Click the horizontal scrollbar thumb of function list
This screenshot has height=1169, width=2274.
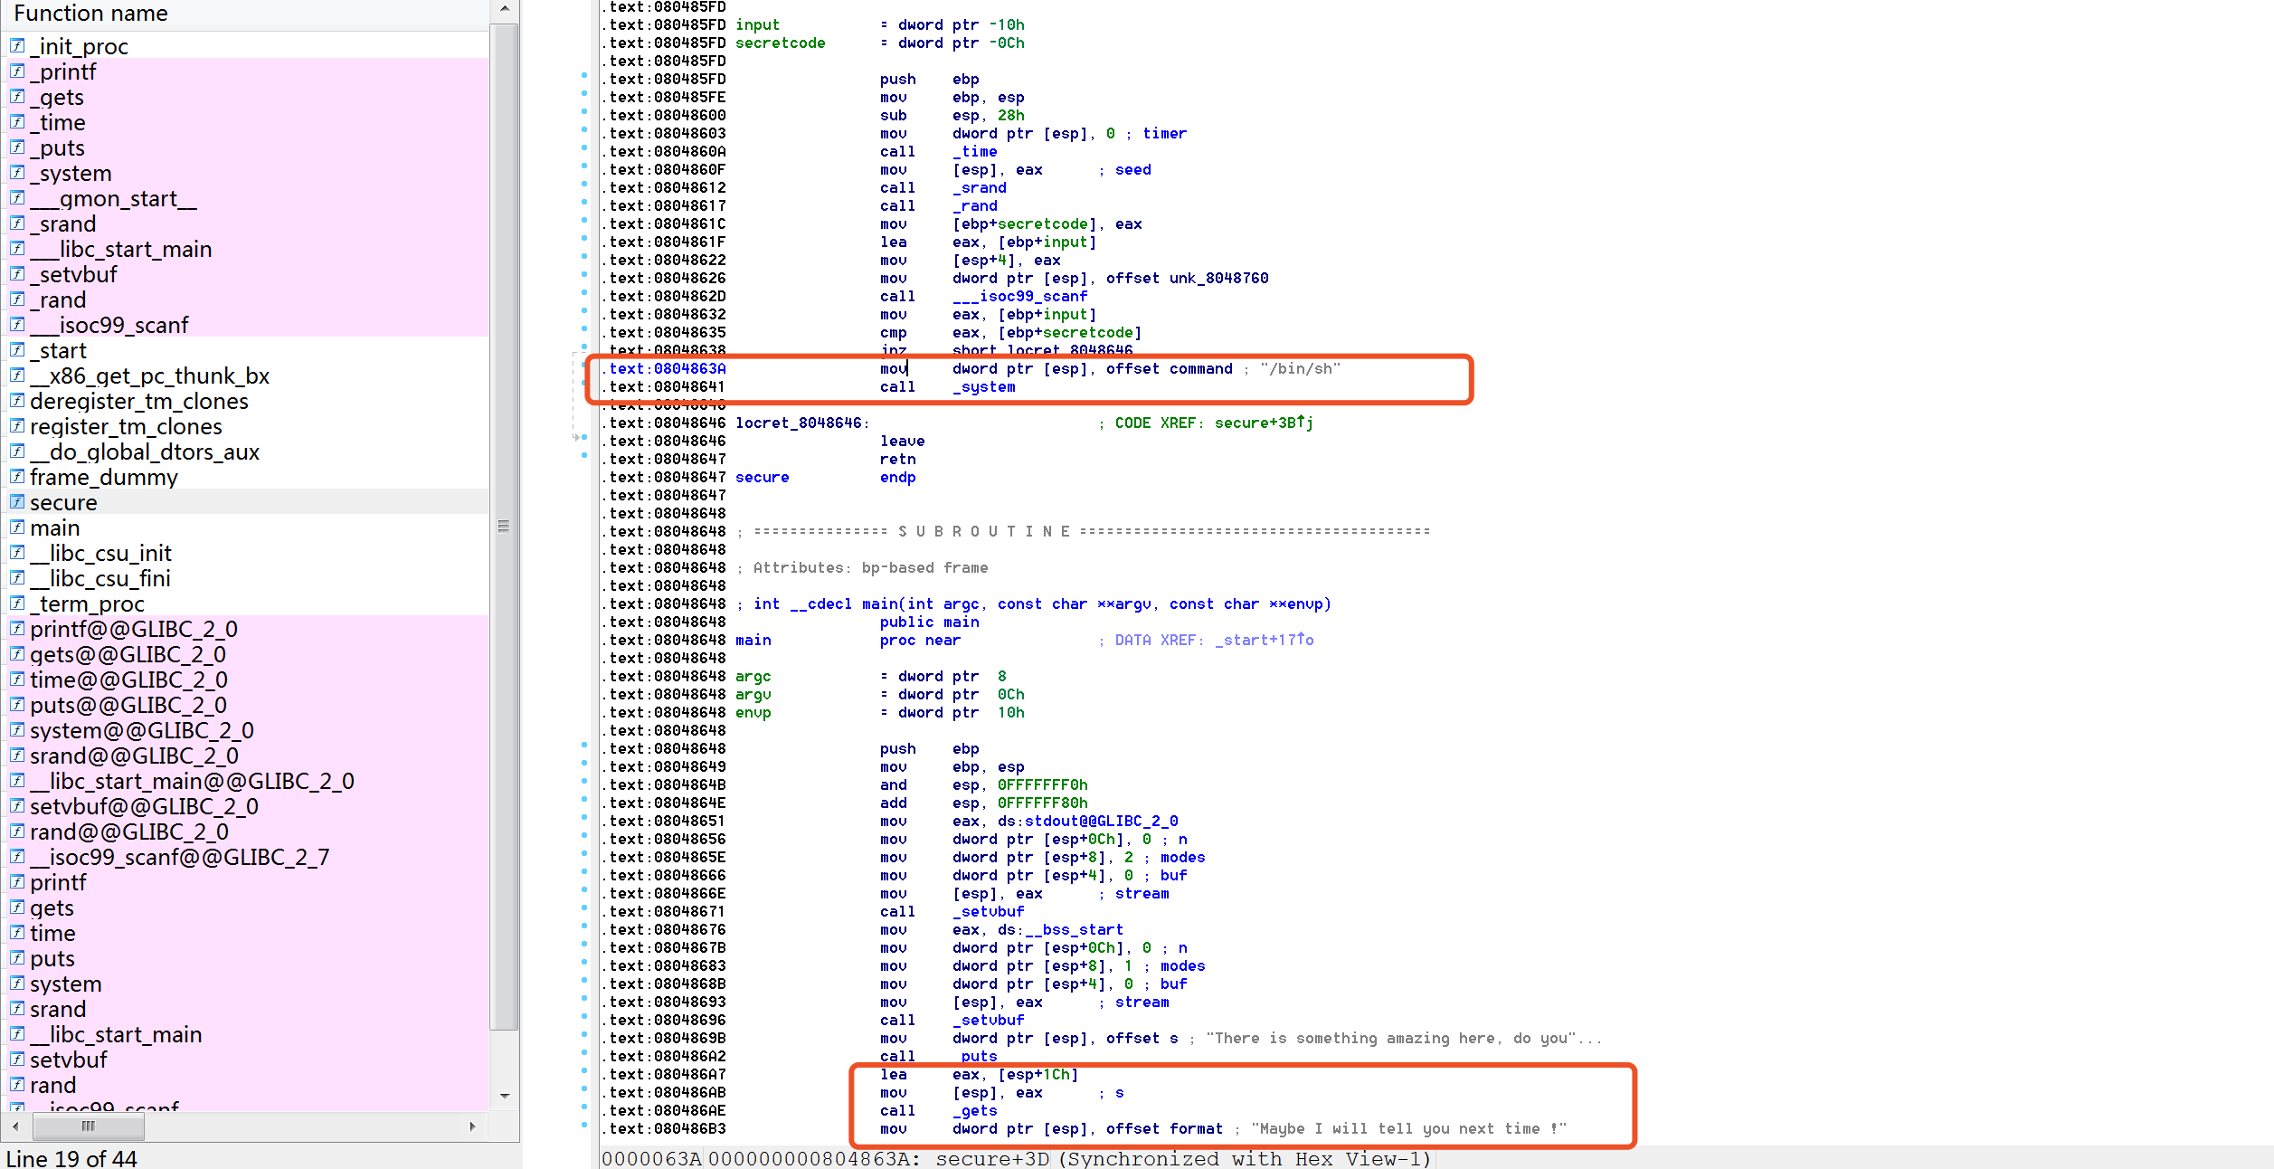(89, 1126)
